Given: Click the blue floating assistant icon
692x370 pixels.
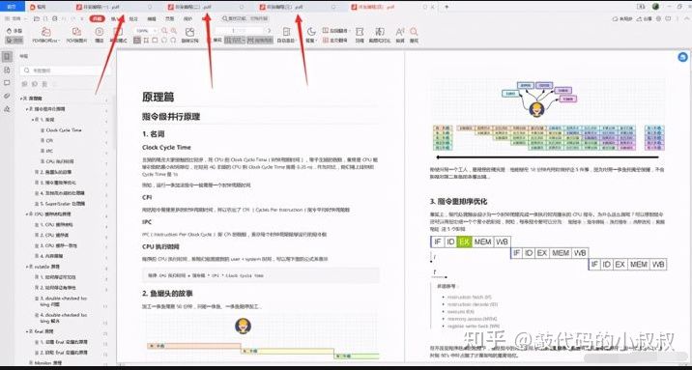Looking at the screenshot, I should point(682,57).
